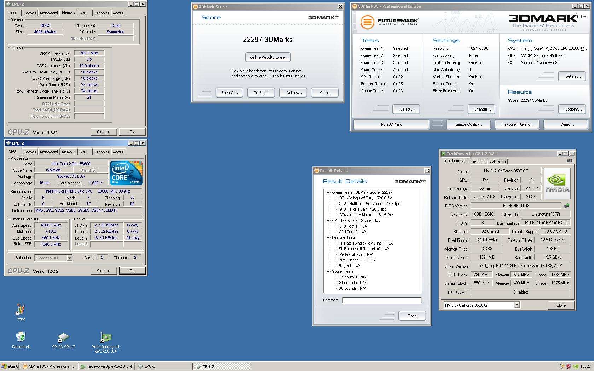Click To Excel button

click(261, 93)
